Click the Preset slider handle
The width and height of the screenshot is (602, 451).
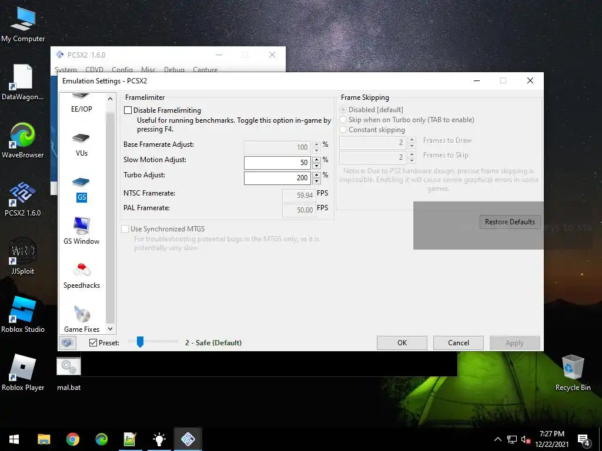[x=140, y=342]
